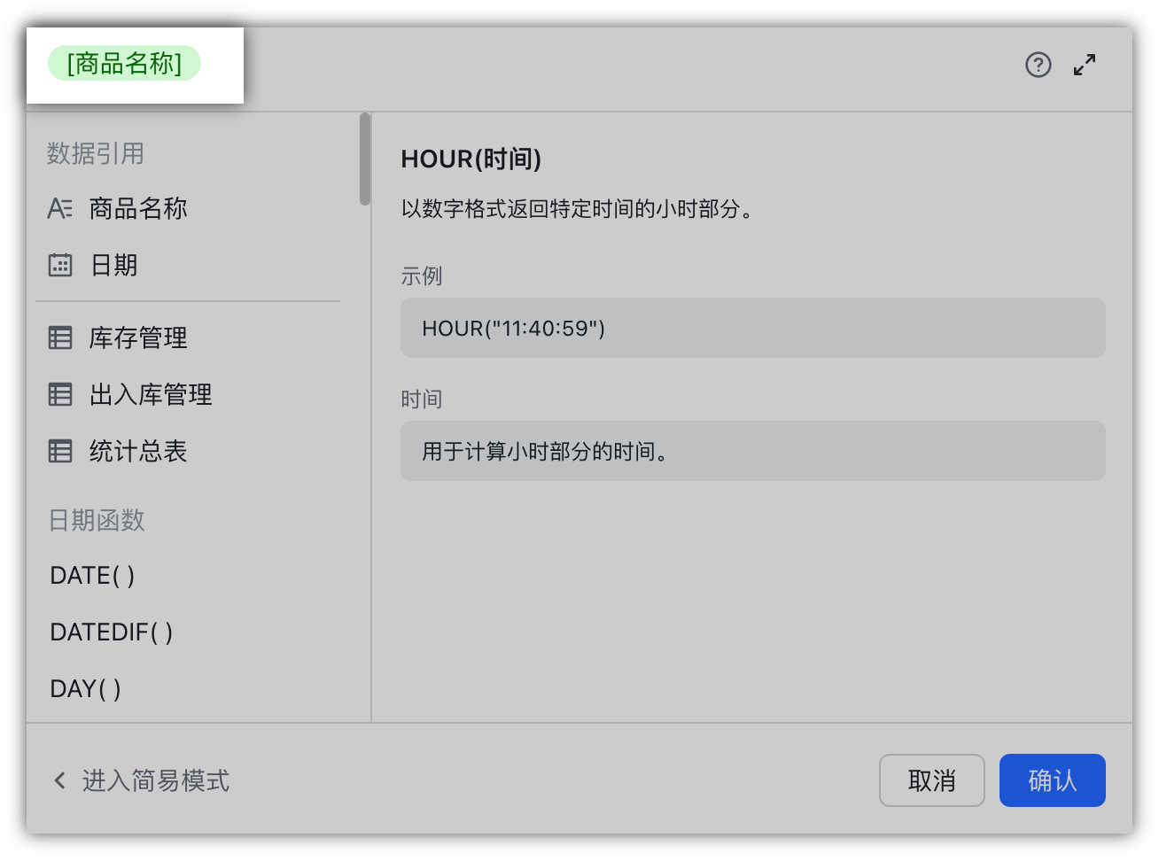Insert the DATE() function
Screen dimensions: 1159x861
pos(91,575)
